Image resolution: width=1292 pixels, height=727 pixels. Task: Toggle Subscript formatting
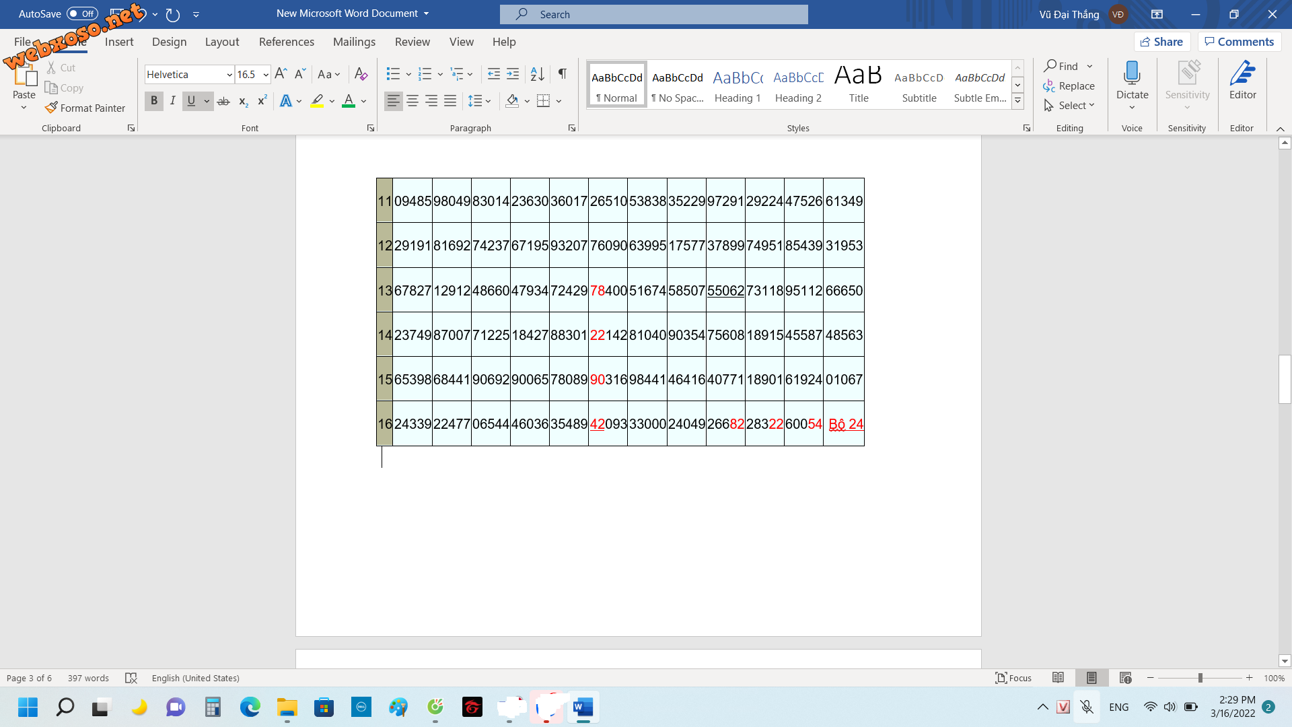(243, 101)
